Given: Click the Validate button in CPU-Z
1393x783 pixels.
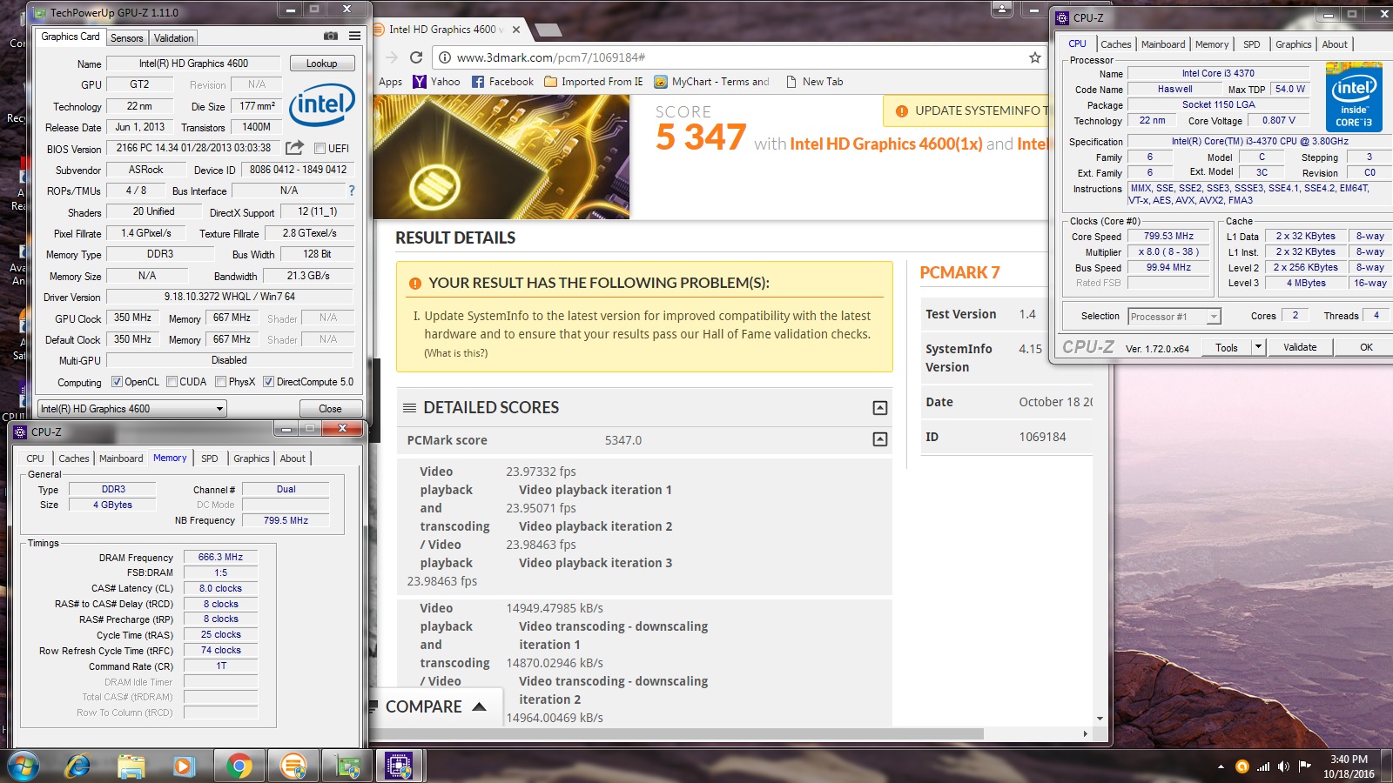Looking at the screenshot, I should [x=1300, y=347].
